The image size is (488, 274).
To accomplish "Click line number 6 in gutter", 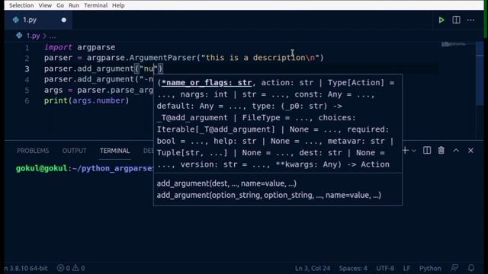I will pos(27,101).
